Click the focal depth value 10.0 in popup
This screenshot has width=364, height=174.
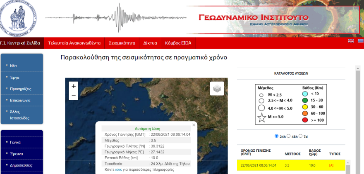[154, 158]
